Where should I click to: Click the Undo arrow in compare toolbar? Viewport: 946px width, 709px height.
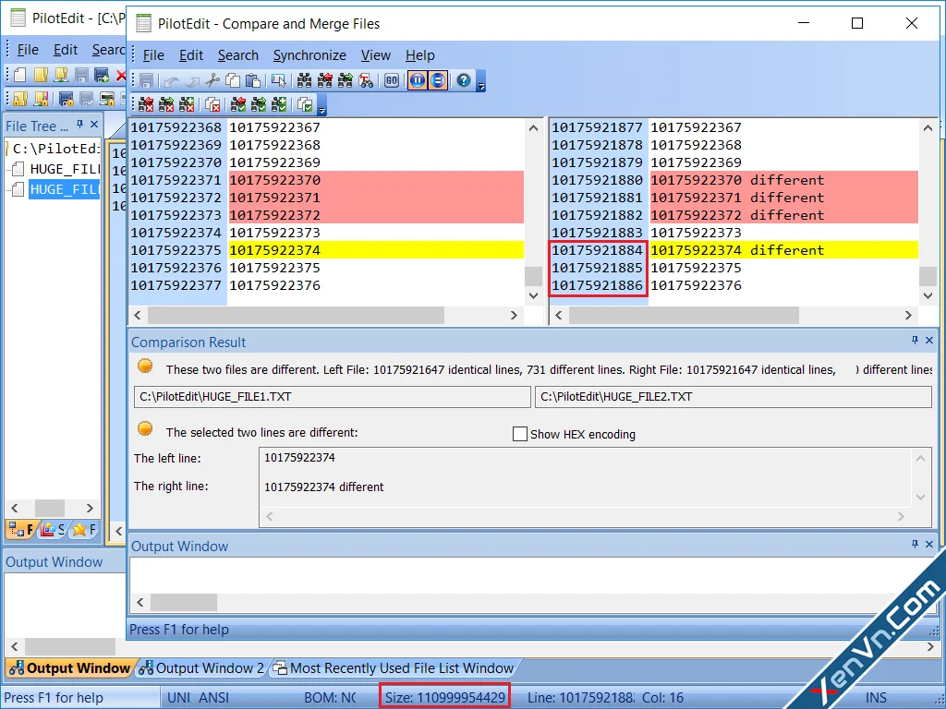171,80
